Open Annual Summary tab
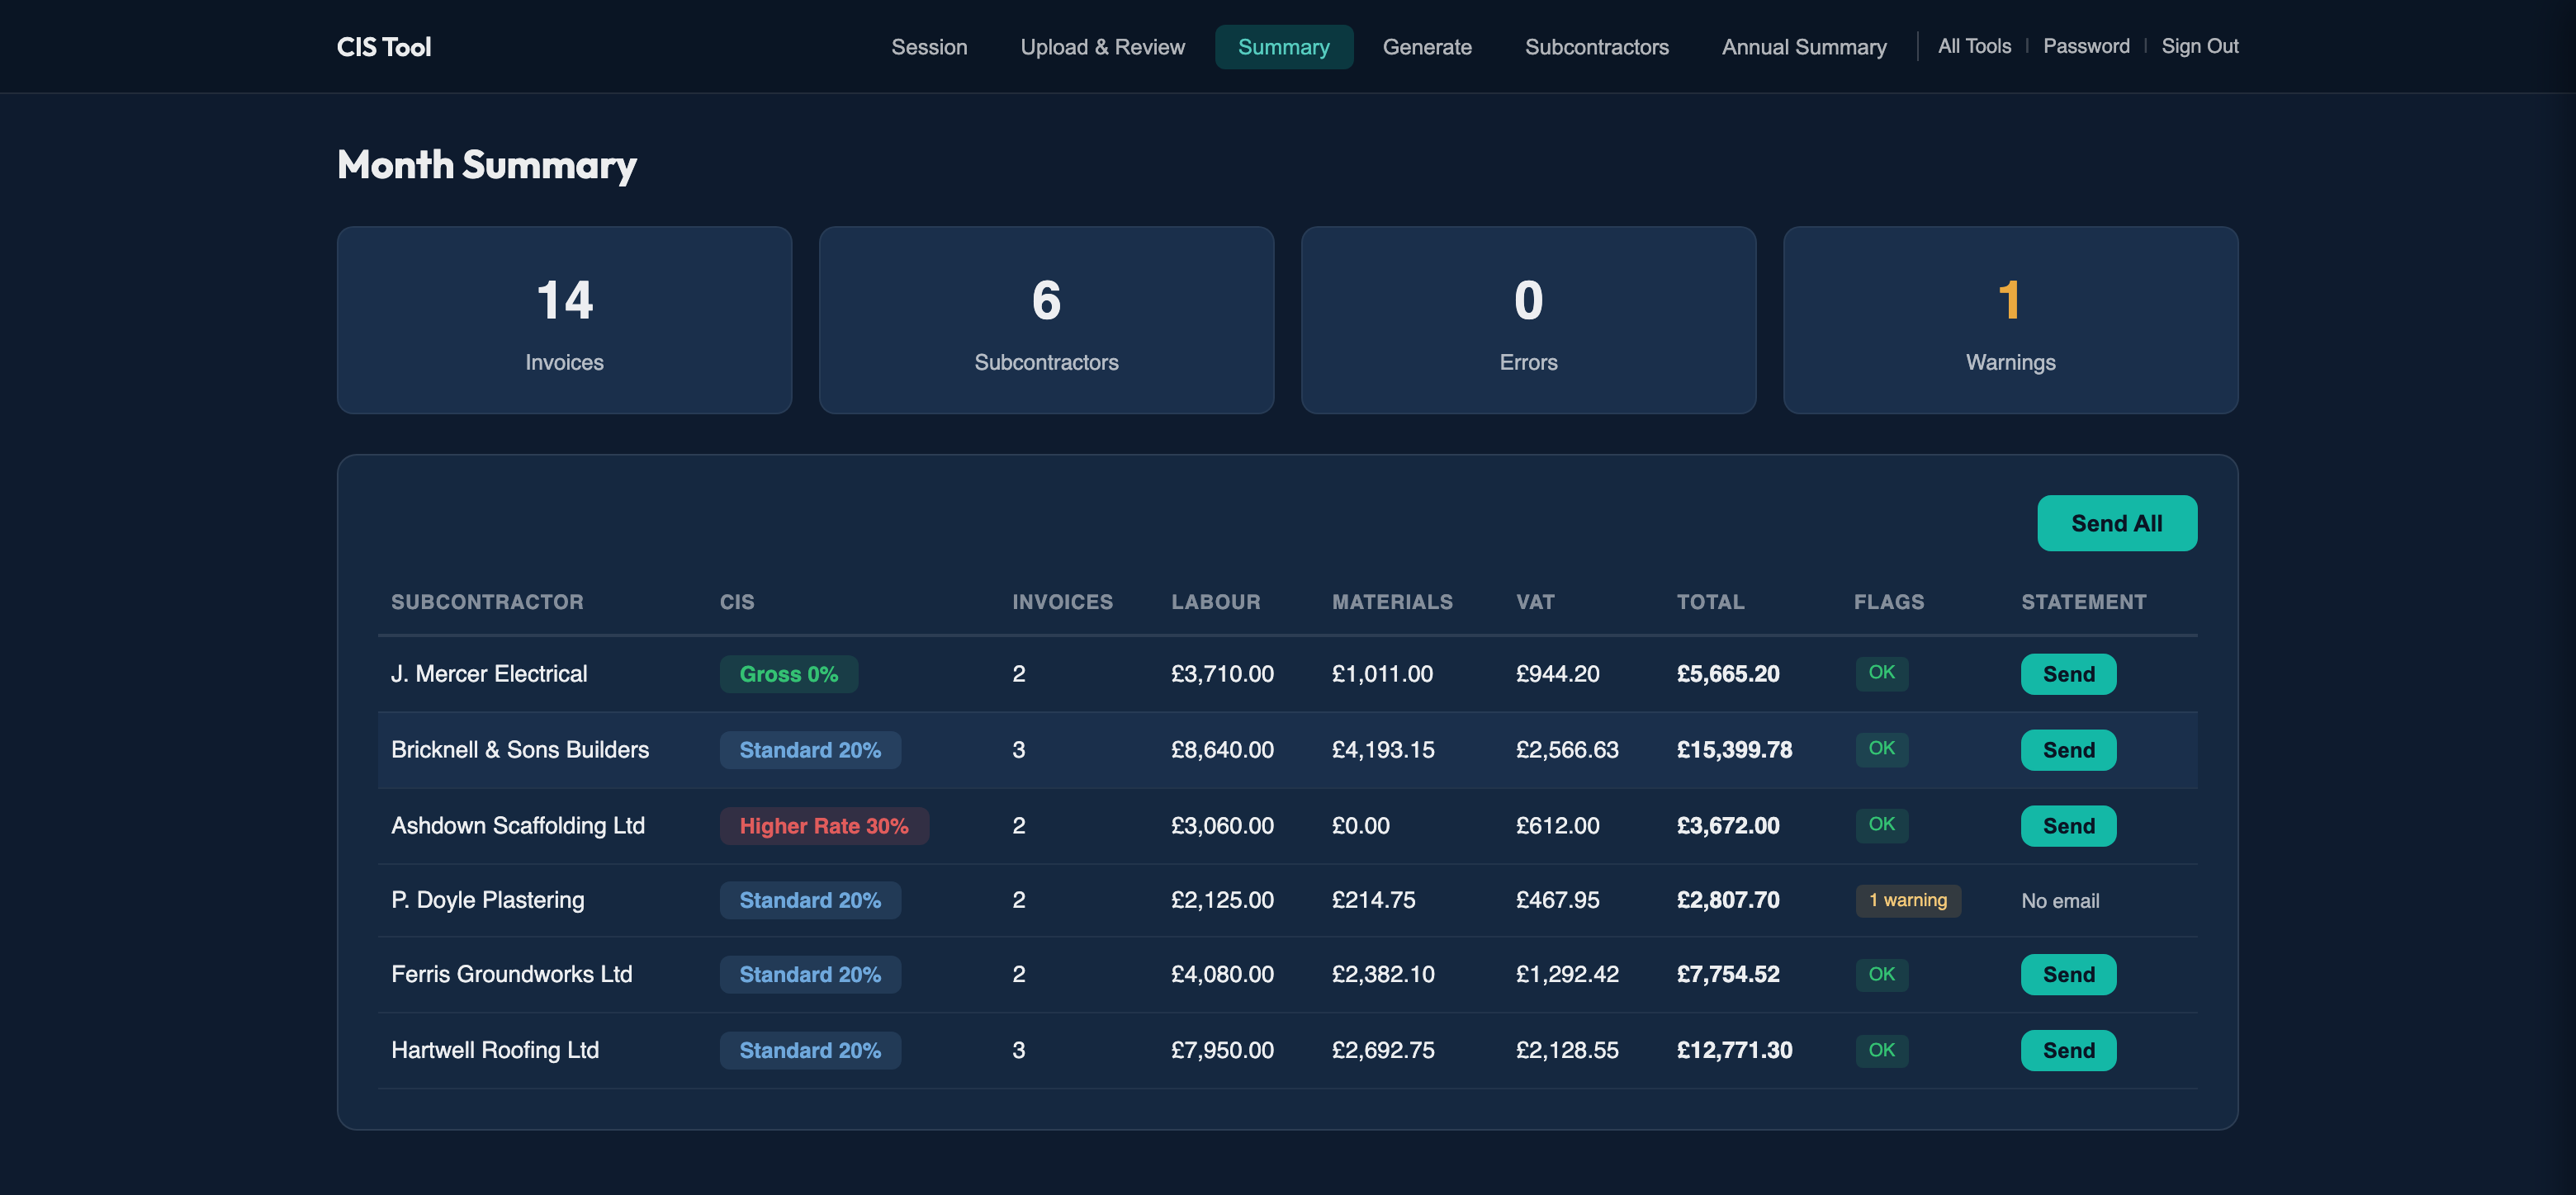2576x1195 pixels. pos(1804,47)
